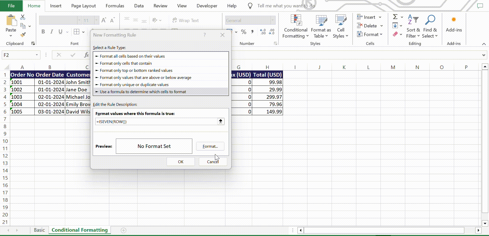Open the Format as Table gallery
Image resolution: width=489 pixels, height=236 pixels.
[x=321, y=20]
